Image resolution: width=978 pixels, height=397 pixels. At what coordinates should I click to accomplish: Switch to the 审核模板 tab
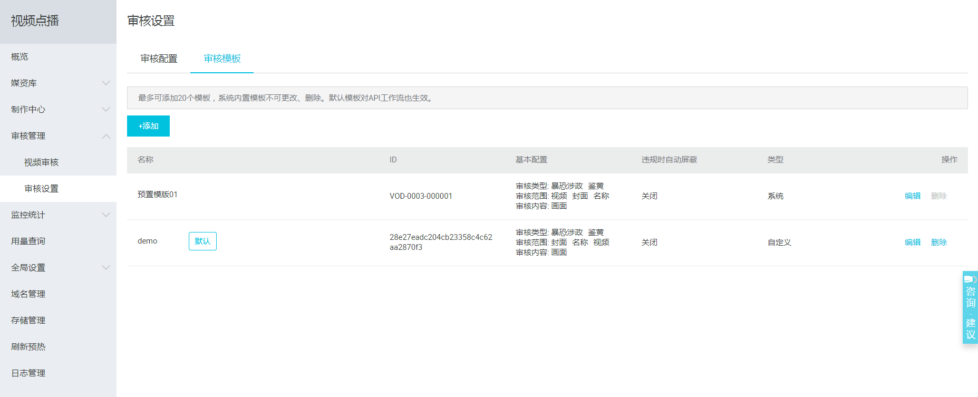click(x=222, y=59)
